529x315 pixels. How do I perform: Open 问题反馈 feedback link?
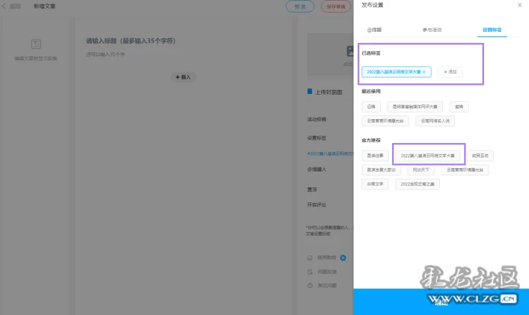click(327, 272)
